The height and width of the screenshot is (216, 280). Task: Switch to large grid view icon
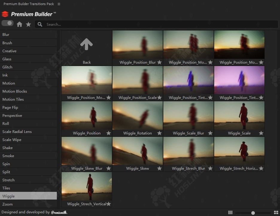click(x=276, y=212)
